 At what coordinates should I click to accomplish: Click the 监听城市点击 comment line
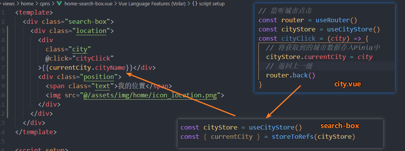click(285, 11)
